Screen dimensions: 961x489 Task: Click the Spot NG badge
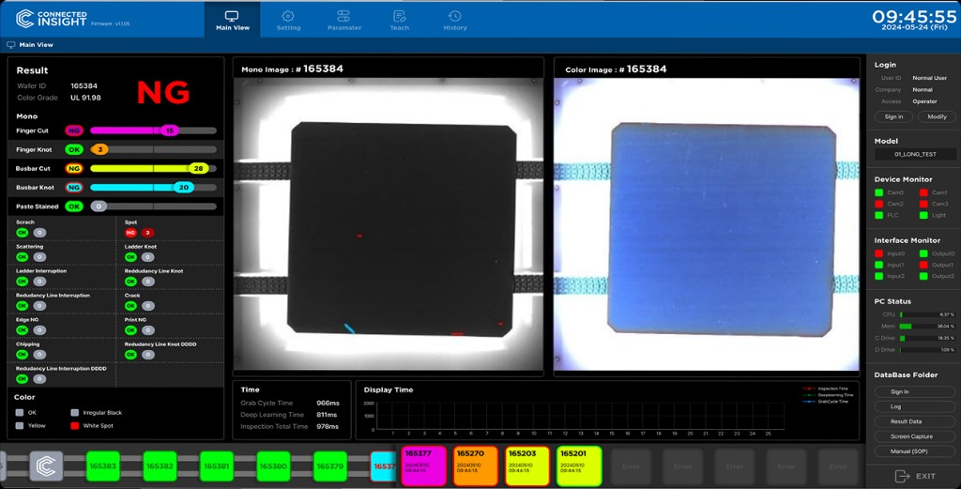(x=130, y=233)
